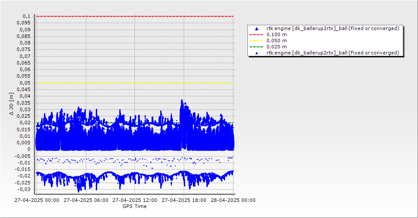Screen dimensions: 418x218
Task: Click the red dashed 0.100 m threshold line in plot
Action: [135, 16]
